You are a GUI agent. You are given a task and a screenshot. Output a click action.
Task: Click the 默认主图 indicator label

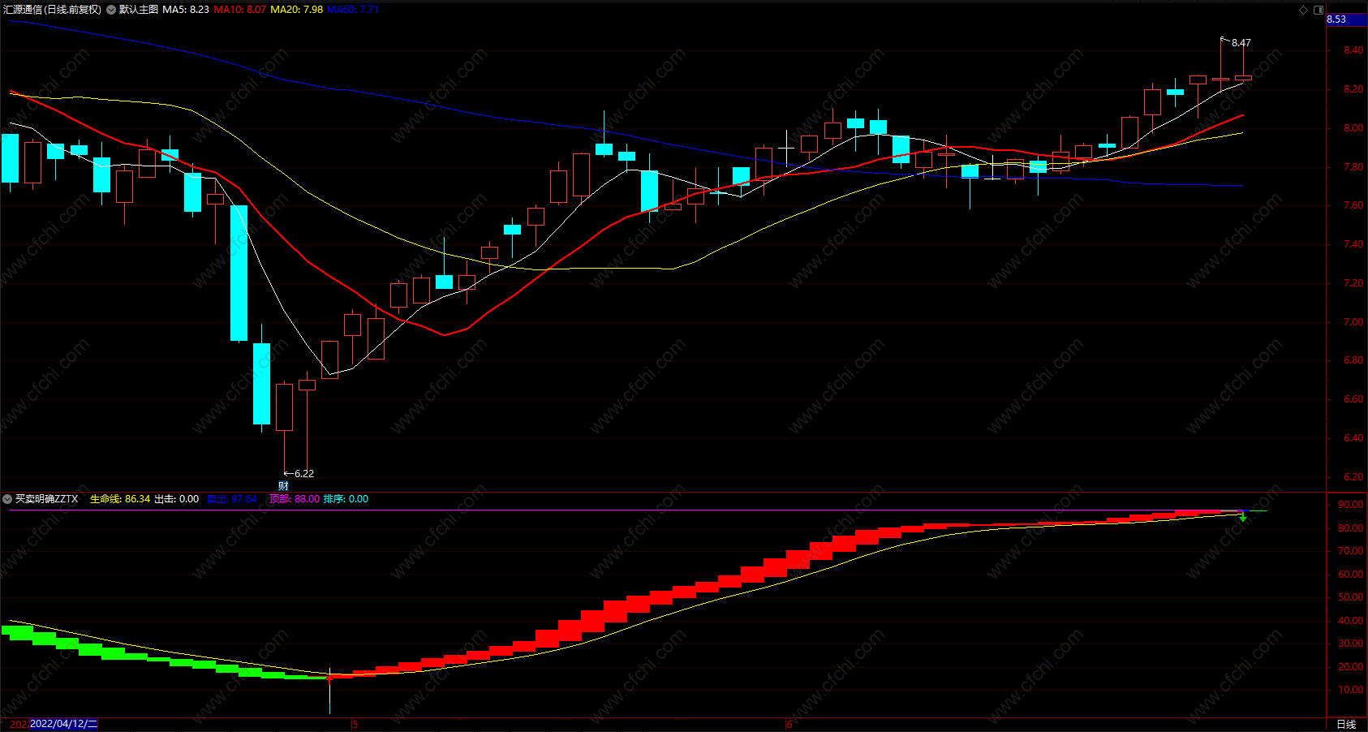(139, 10)
